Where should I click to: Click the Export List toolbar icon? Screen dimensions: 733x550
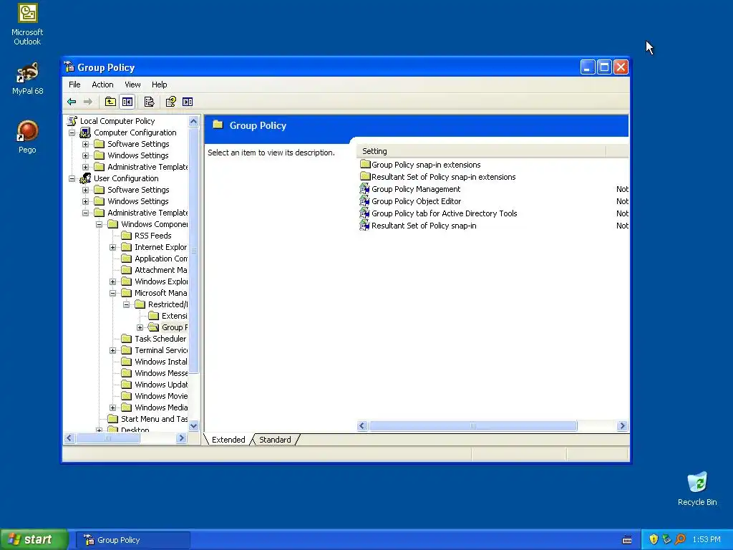[149, 102]
